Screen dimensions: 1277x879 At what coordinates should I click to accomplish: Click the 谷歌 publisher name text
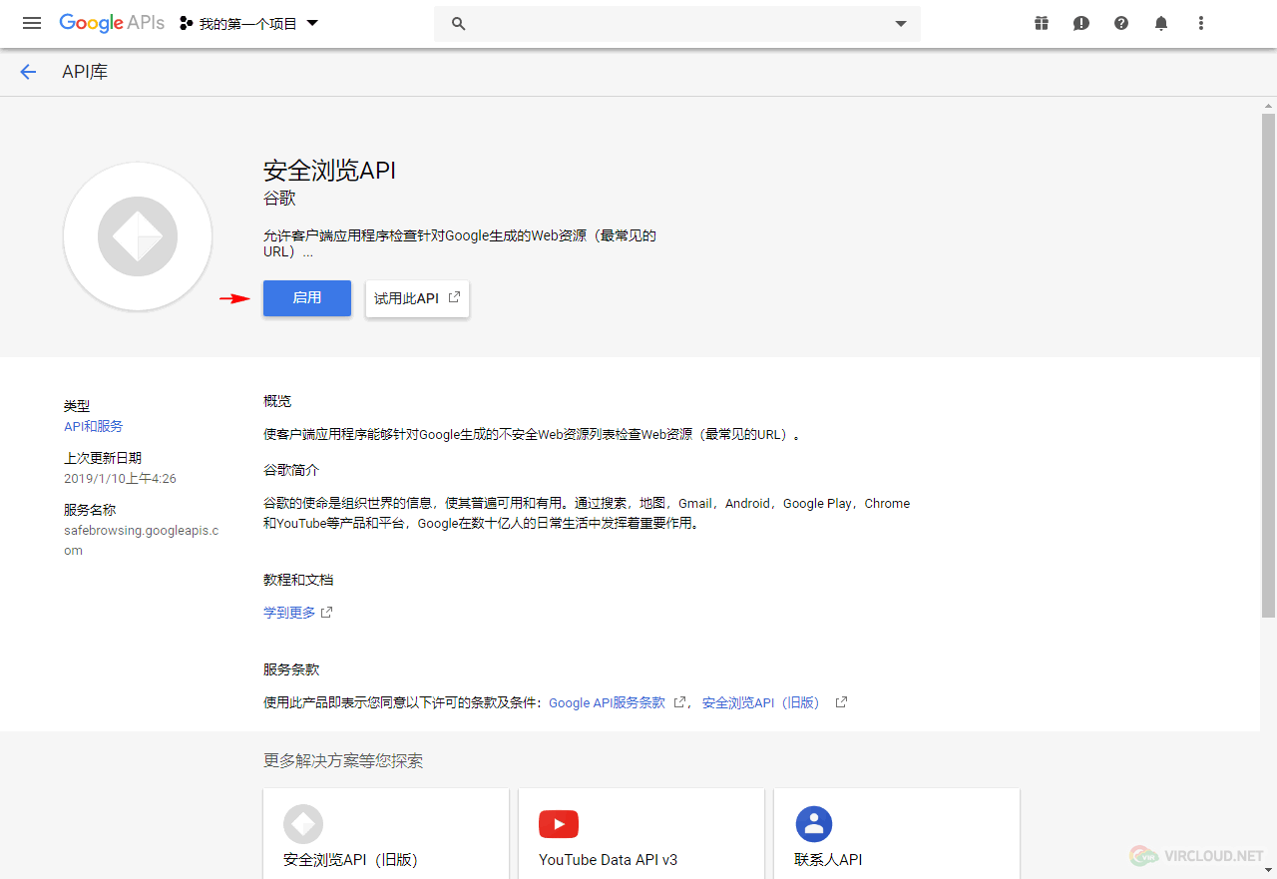(279, 199)
